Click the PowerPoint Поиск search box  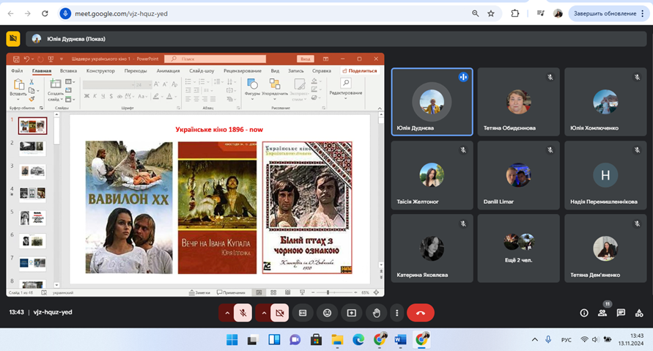click(x=215, y=59)
